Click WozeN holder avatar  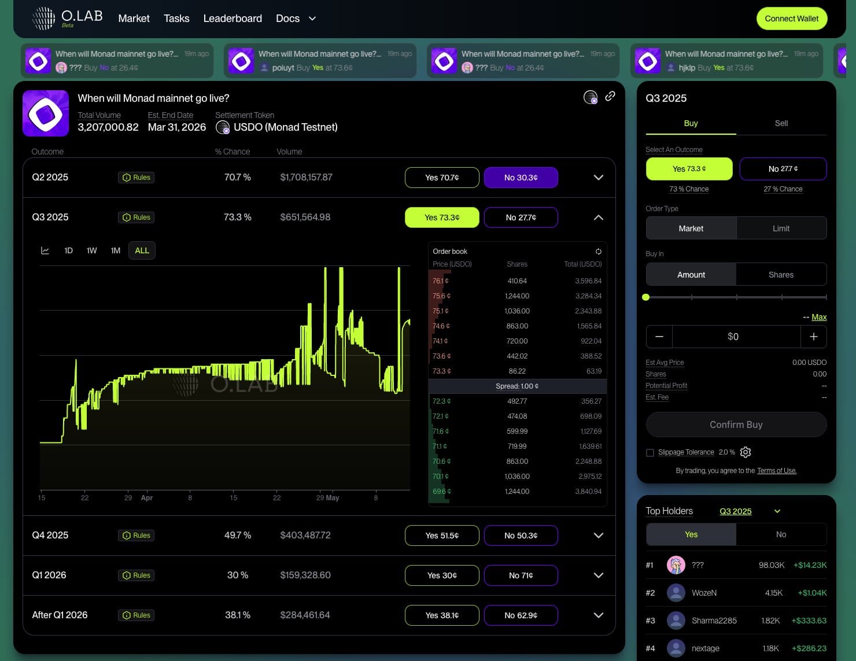click(x=676, y=593)
